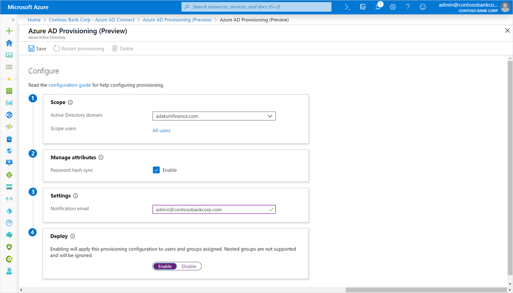The width and height of the screenshot is (513, 293).
Task: Open help question mark icon
Action: (408, 7)
